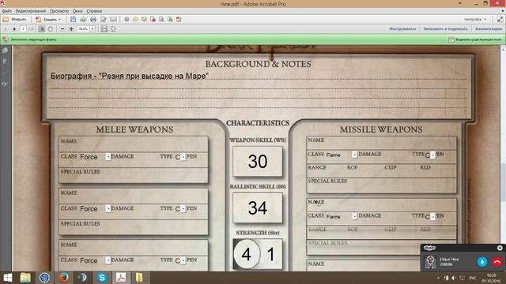Open first missile weapon Type dropdown
506x284 pixels.
(x=433, y=155)
